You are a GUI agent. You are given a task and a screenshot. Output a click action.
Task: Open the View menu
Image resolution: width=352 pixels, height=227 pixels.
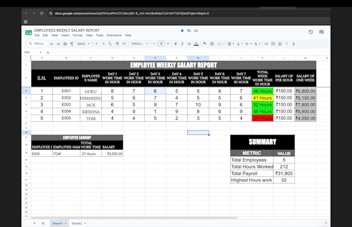coord(54,35)
